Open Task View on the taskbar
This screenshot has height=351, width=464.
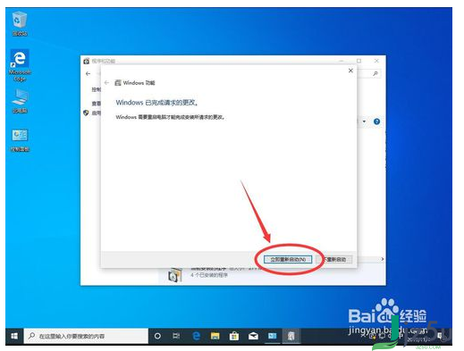176,336
